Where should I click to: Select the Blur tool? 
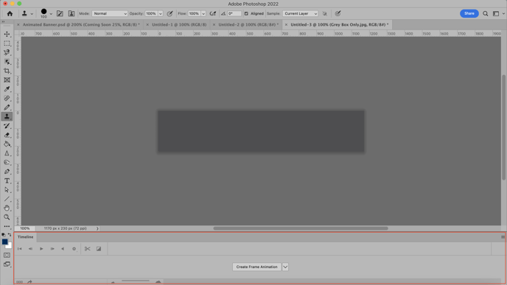(7, 153)
